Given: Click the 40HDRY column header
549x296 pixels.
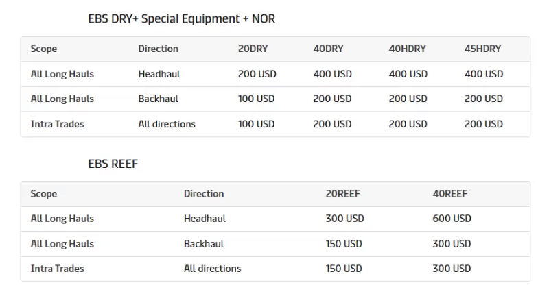Looking at the screenshot, I should [x=408, y=49].
